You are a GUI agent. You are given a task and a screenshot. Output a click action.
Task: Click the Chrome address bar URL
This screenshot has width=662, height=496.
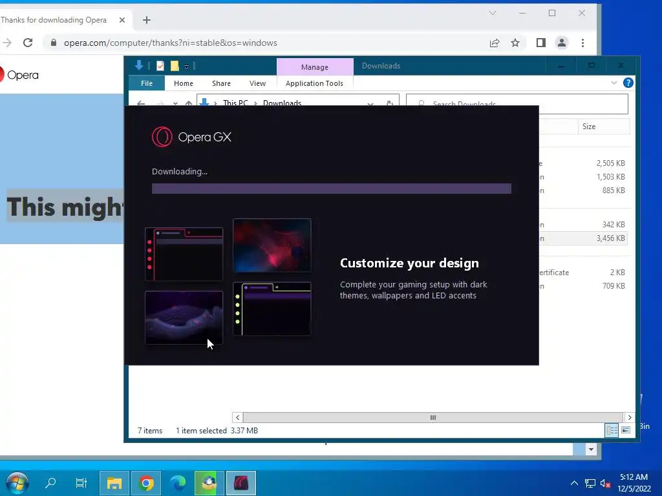[171, 43]
